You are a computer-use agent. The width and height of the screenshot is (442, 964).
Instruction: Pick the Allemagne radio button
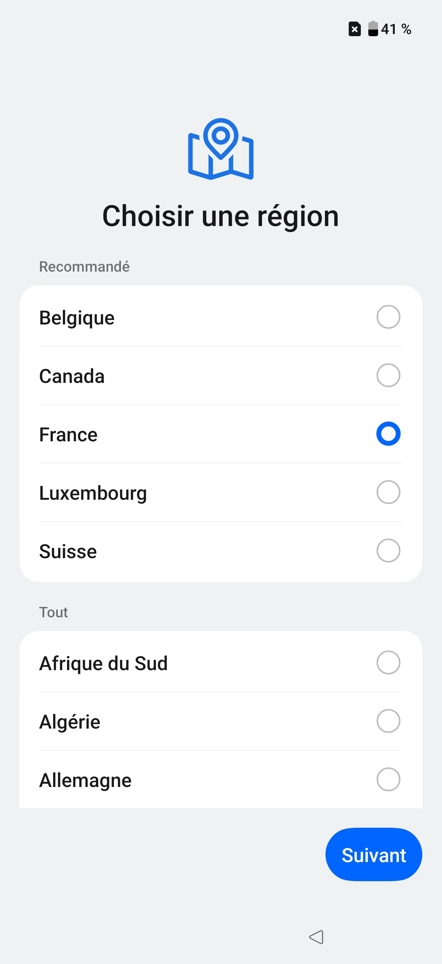tap(388, 779)
